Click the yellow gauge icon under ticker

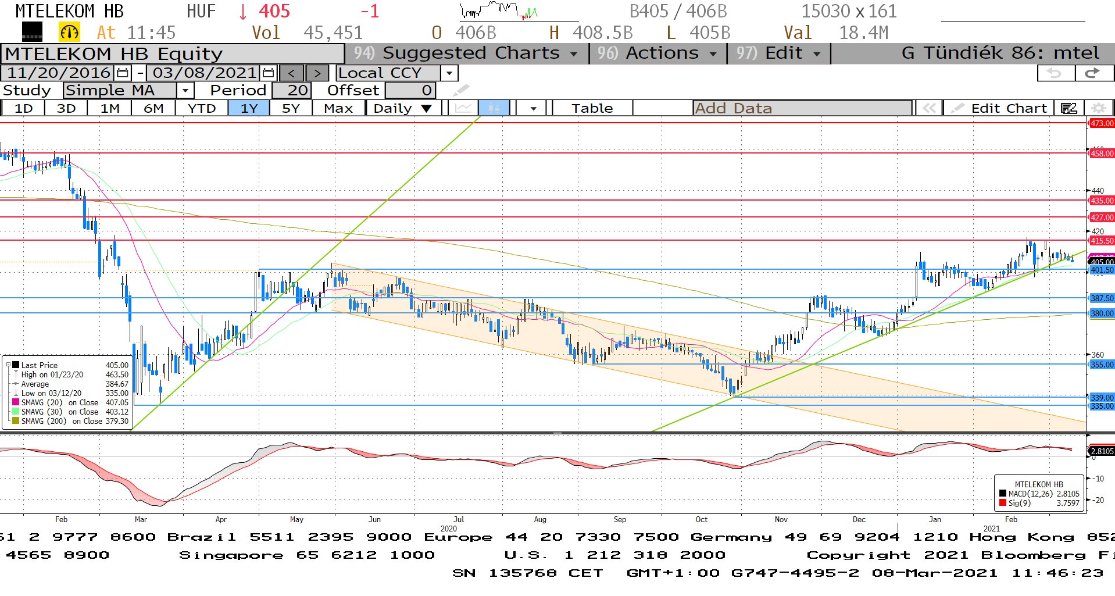click(69, 33)
